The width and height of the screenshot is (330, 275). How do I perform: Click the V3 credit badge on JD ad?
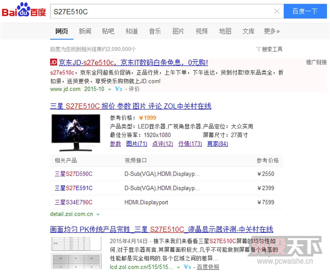click(118, 89)
